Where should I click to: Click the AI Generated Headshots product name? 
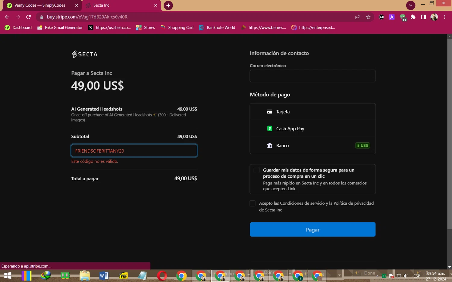coord(97,109)
